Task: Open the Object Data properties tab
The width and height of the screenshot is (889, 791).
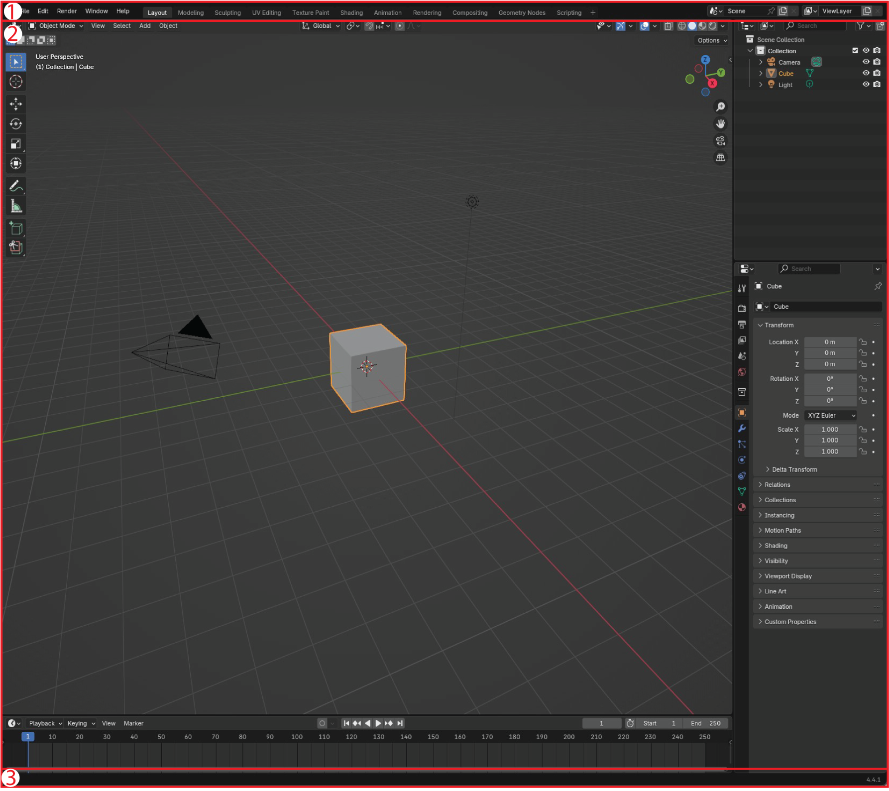Action: 742,492
